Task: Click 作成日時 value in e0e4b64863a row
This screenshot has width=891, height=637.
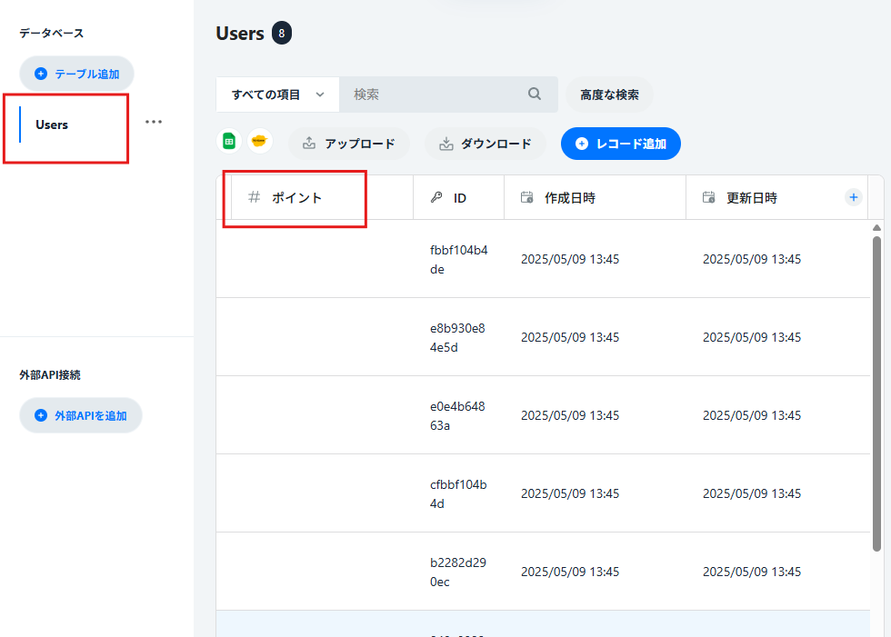Action: pyautogui.click(x=570, y=415)
